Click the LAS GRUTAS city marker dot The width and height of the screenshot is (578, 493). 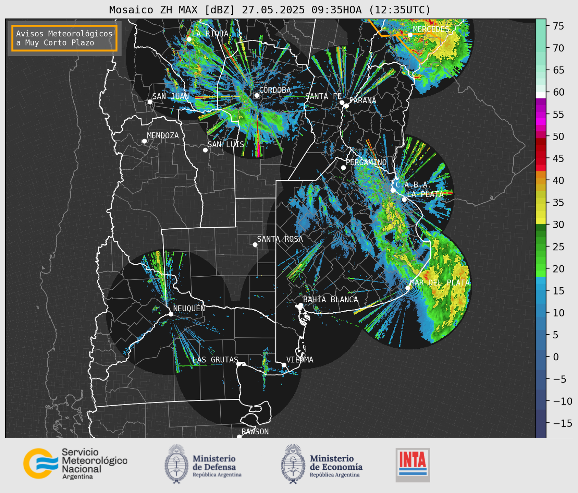point(239,364)
